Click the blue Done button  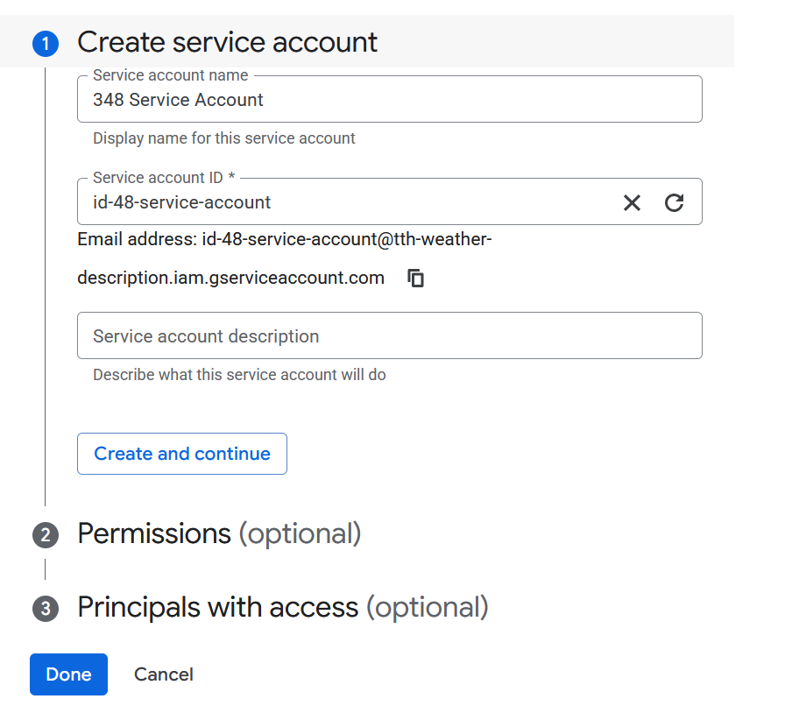[x=68, y=674]
